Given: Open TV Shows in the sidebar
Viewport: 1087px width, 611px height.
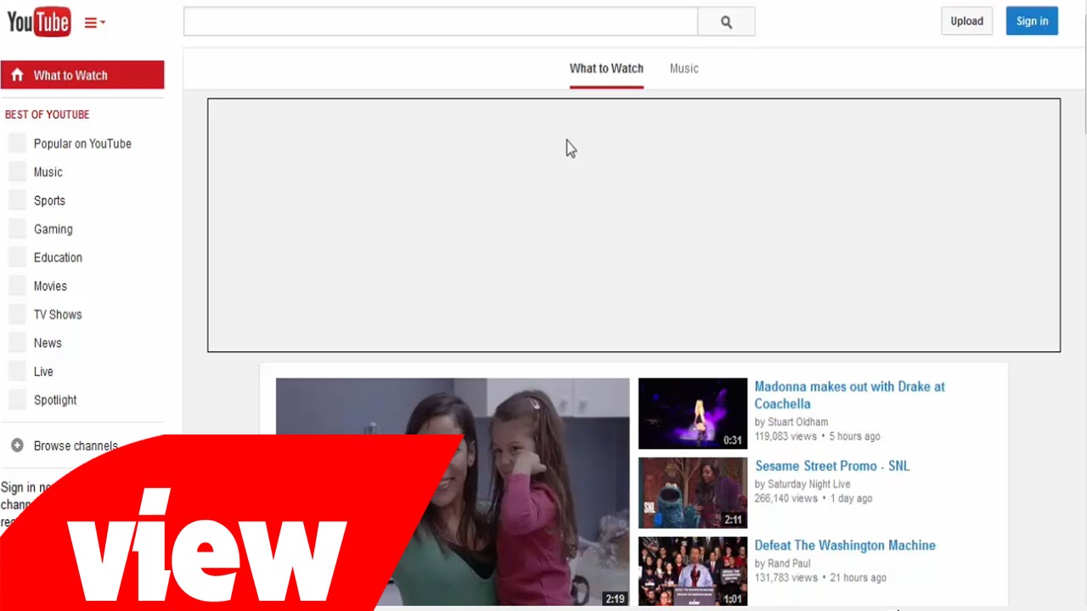Looking at the screenshot, I should (58, 315).
